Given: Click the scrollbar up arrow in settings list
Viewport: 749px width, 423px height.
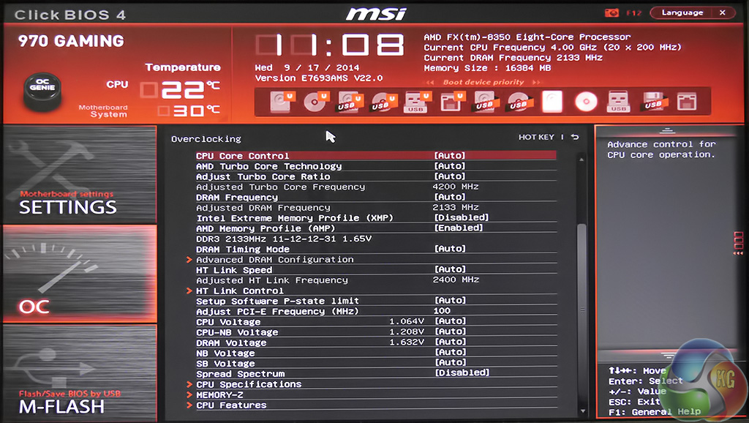Looking at the screenshot, I should tap(581, 159).
